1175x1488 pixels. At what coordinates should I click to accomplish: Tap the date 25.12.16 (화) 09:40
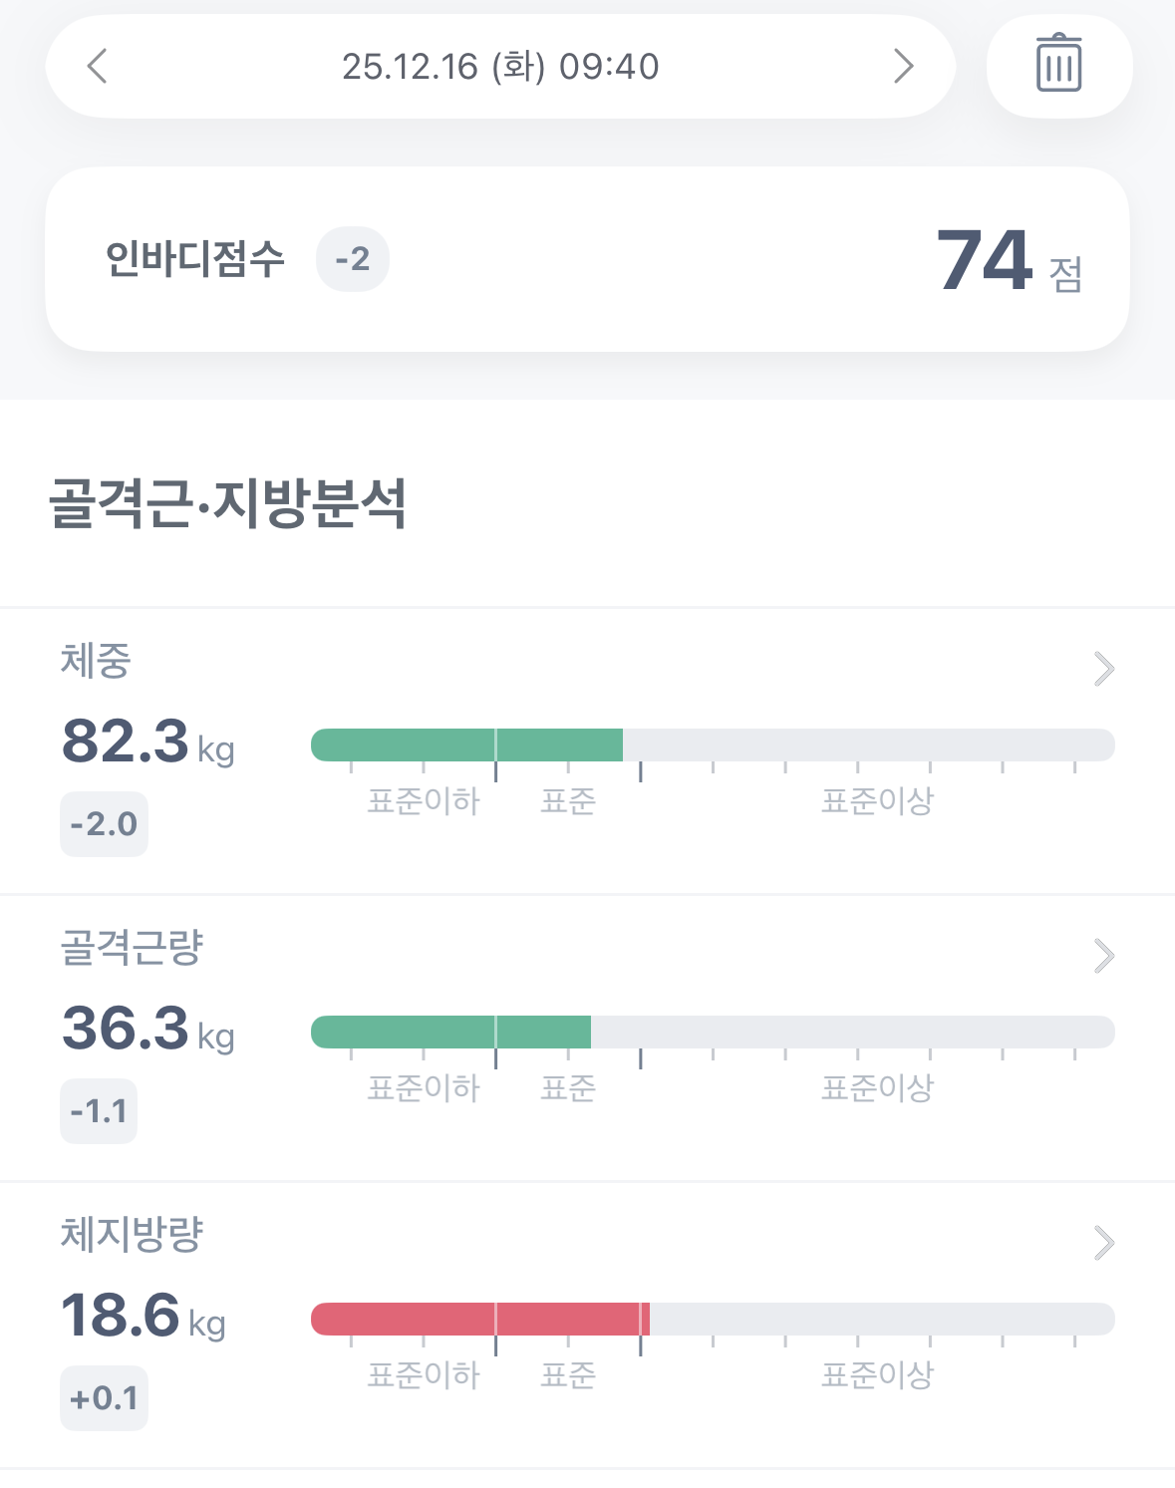(500, 67)
